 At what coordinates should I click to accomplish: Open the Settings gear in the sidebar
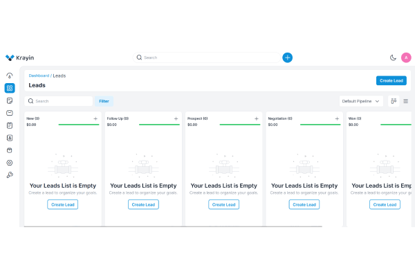10,163
